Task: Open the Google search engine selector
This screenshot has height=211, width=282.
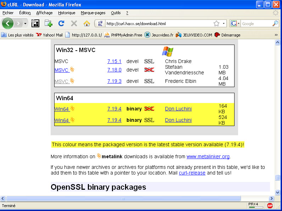Action: [x=235, y=24]
